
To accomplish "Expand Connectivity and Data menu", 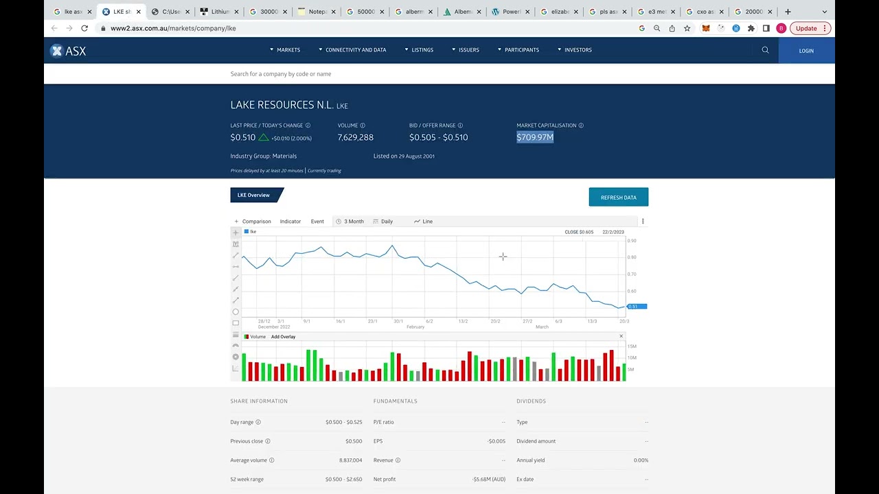I will [x=352, y=50].
